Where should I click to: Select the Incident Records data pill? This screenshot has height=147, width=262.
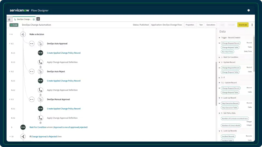(228, 136)
